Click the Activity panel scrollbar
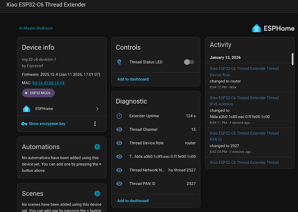This screenshot has width=298, height=212. point(292,58)
